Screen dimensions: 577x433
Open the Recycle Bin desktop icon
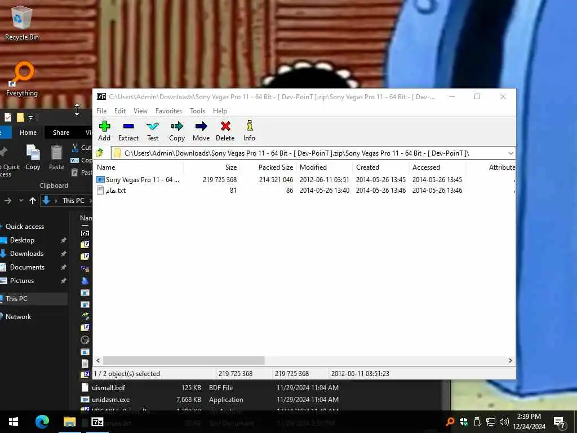[22, 23]
